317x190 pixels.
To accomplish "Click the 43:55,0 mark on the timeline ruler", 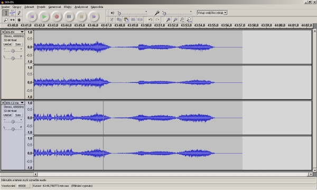I will (213, 25).
